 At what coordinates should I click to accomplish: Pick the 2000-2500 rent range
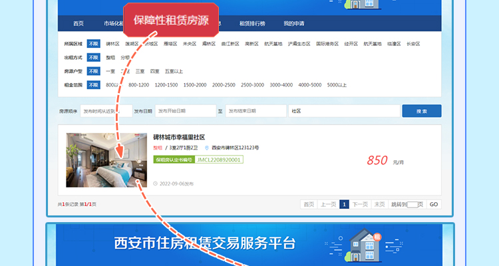coord(224,84)
